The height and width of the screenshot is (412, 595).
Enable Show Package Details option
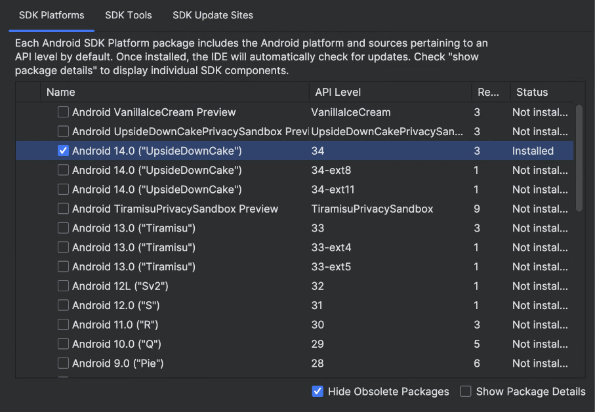pos(466,392)
